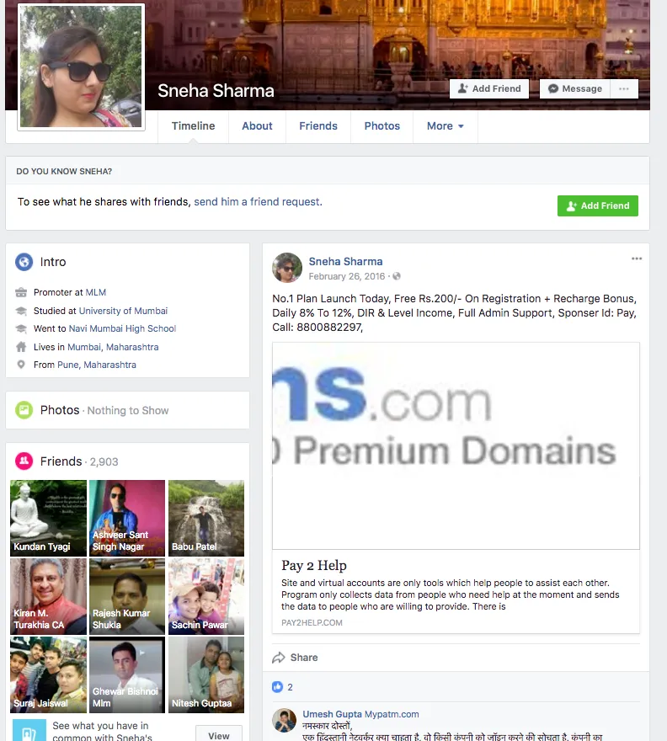Click 'send him a friend request' link
The width and height of the screenshot is (667, 741).
(x=258, y=202)
